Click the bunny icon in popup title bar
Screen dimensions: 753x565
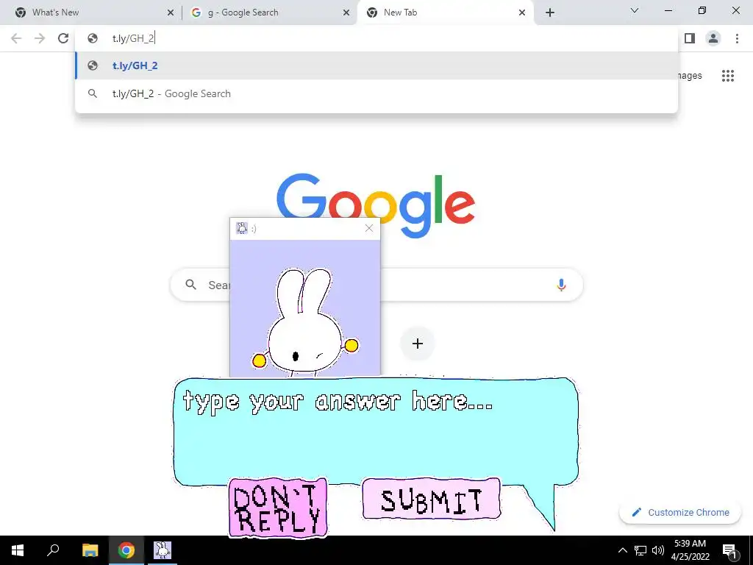(241, 228)
